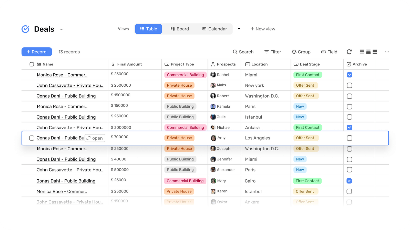Open the toolbar overflow ellipsis on the right
Screen dimensions: 410x230
click(387, 52)
